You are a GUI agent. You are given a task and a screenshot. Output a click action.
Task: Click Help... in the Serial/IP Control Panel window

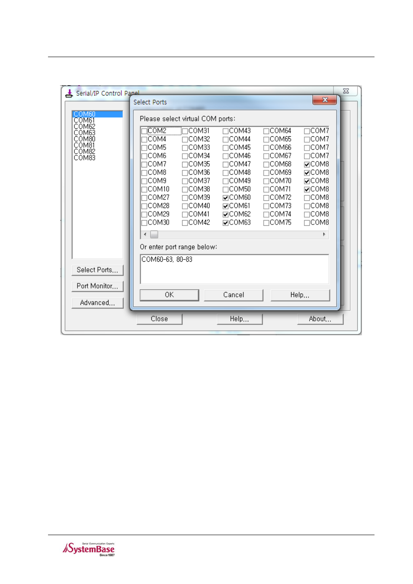[x=239, y=319]
